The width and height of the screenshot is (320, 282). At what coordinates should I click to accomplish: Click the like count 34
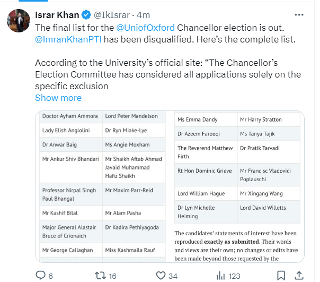[x=173, y=275]
